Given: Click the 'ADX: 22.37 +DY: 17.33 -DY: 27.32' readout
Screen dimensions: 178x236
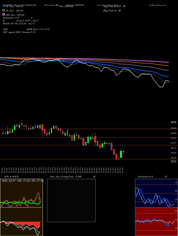Looking at the screenshot, I should [x=22, y=181].
